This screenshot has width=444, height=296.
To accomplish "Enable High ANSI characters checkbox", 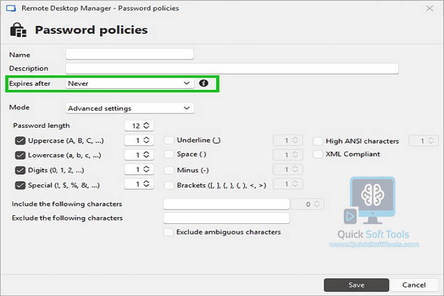I will (x=318, y=141).
